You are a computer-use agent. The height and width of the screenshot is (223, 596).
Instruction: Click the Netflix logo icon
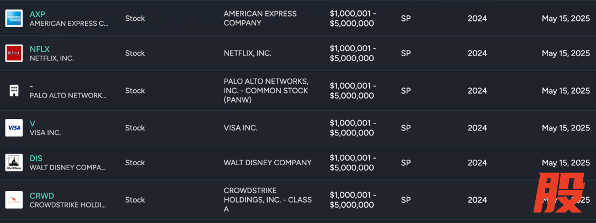(14, 53)
